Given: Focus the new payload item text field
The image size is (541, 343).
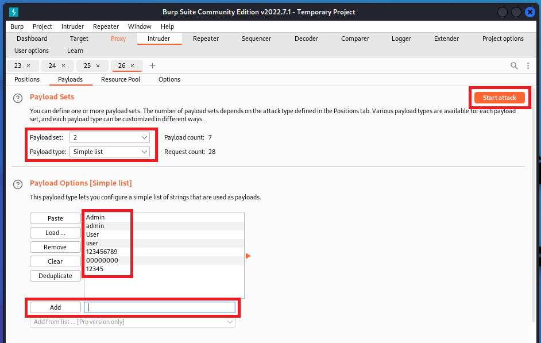Looking at the screenshot, I should click(160, 307).
